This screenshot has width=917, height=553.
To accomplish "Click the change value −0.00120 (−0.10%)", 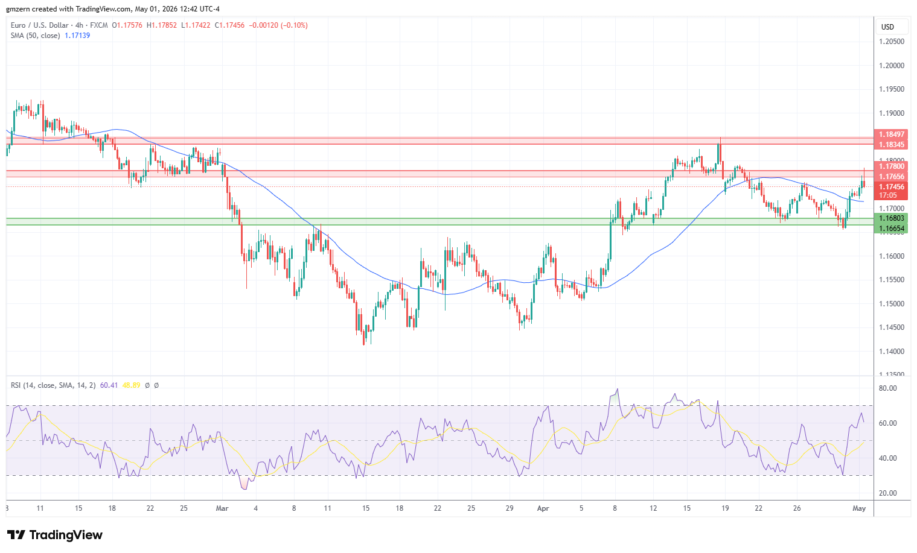I will pos(278,25).
